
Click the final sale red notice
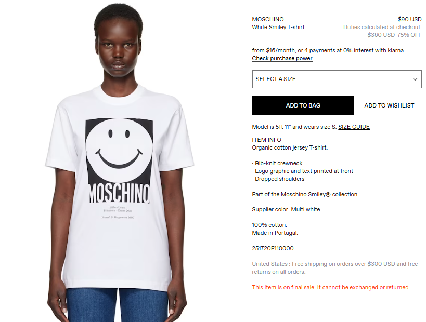tap(331, 287)
